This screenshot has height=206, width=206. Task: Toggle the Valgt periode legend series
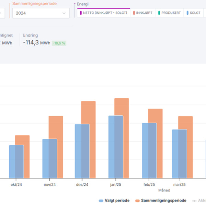coord(114,201)
